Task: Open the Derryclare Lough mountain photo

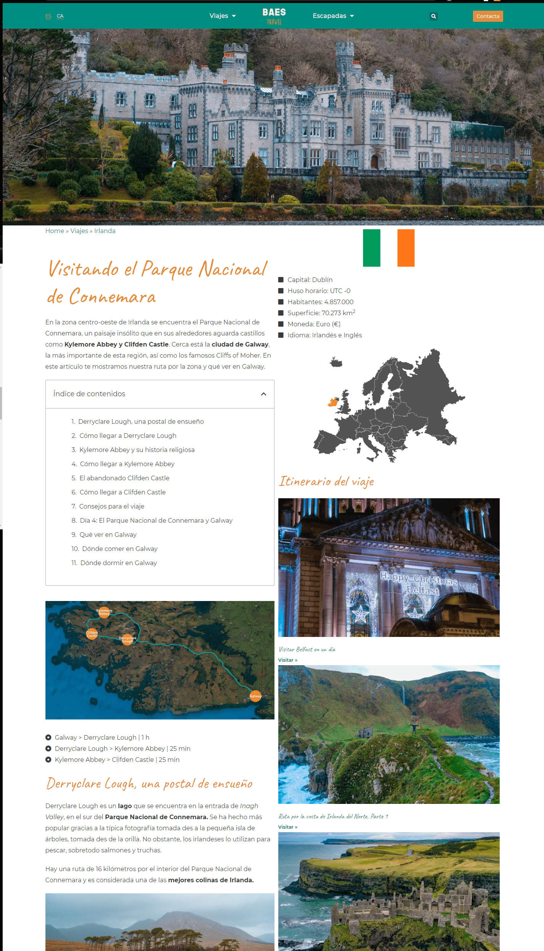Action: tap(160, 922)
